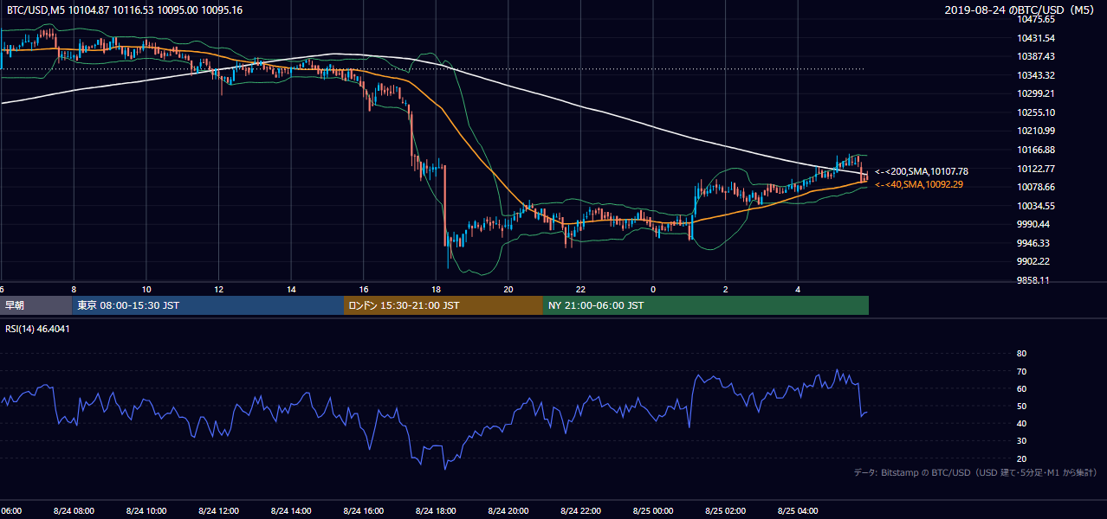Click the '8/24 14:00' bottom date label

coord(291,510)
